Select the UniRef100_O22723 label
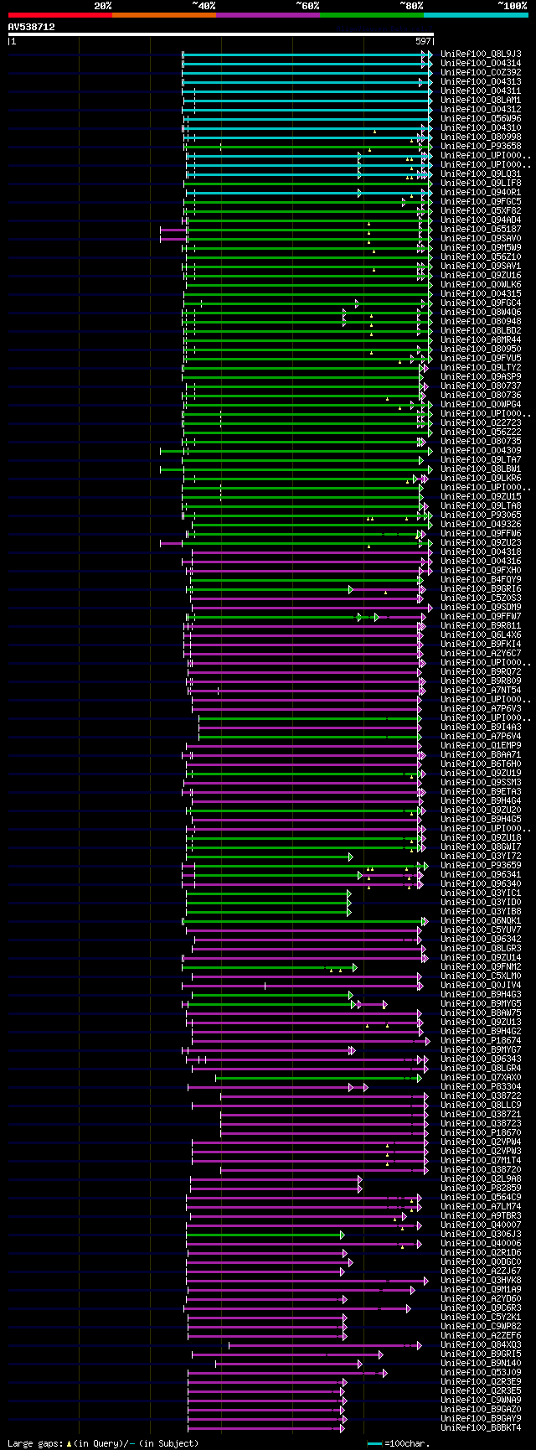The image size is (536, 1450). pos(481,422)
